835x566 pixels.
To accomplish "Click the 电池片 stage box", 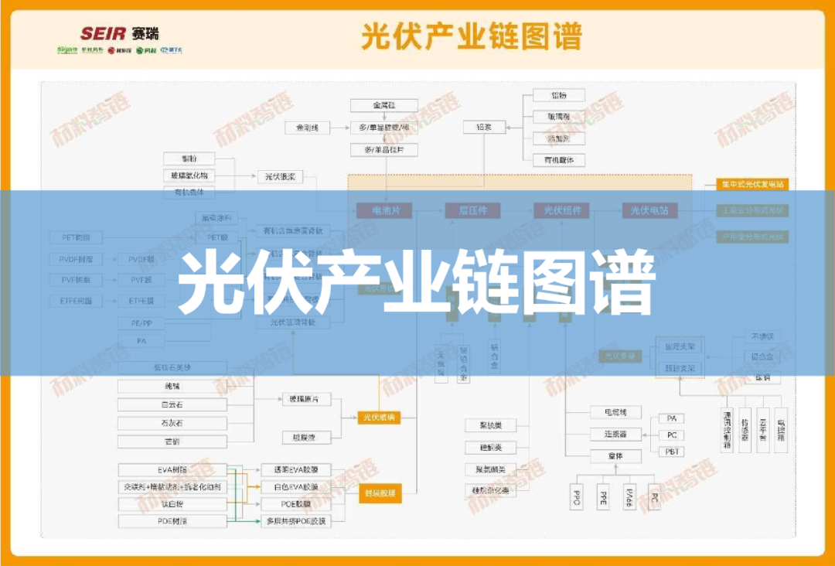I will pyautogui.click(x=385, y=210).
